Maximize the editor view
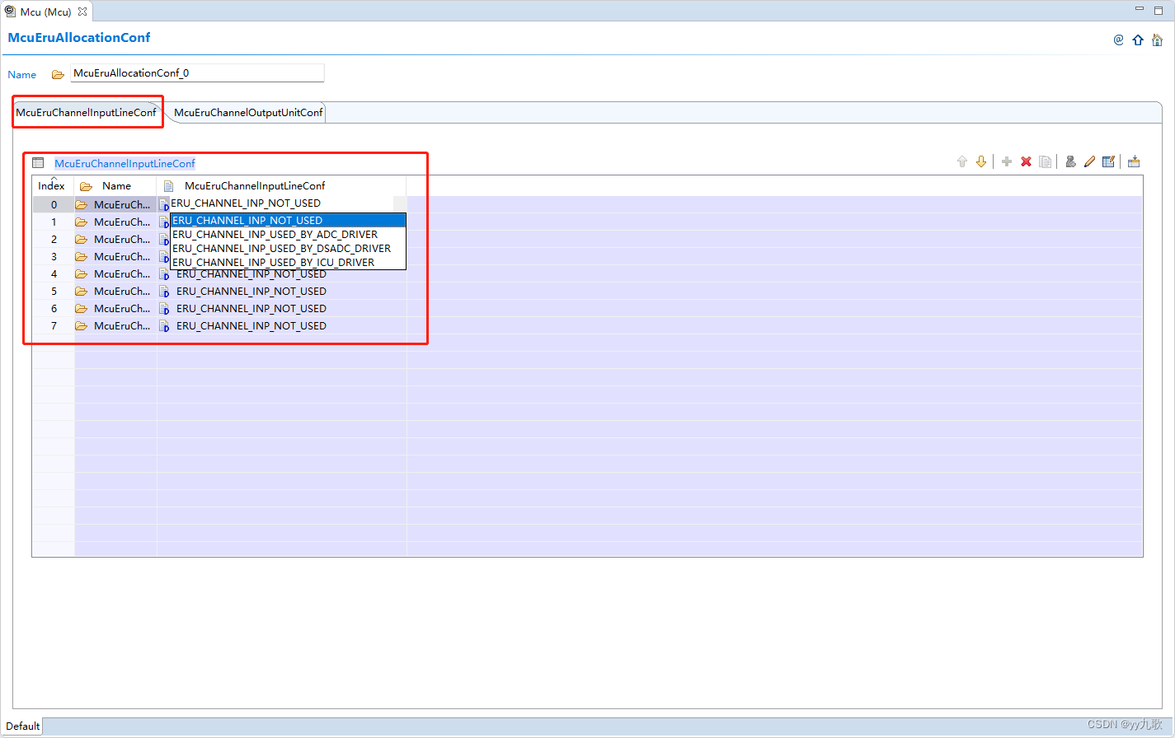Viewport: 1175px width, 738px height. tap(1159, 9)
